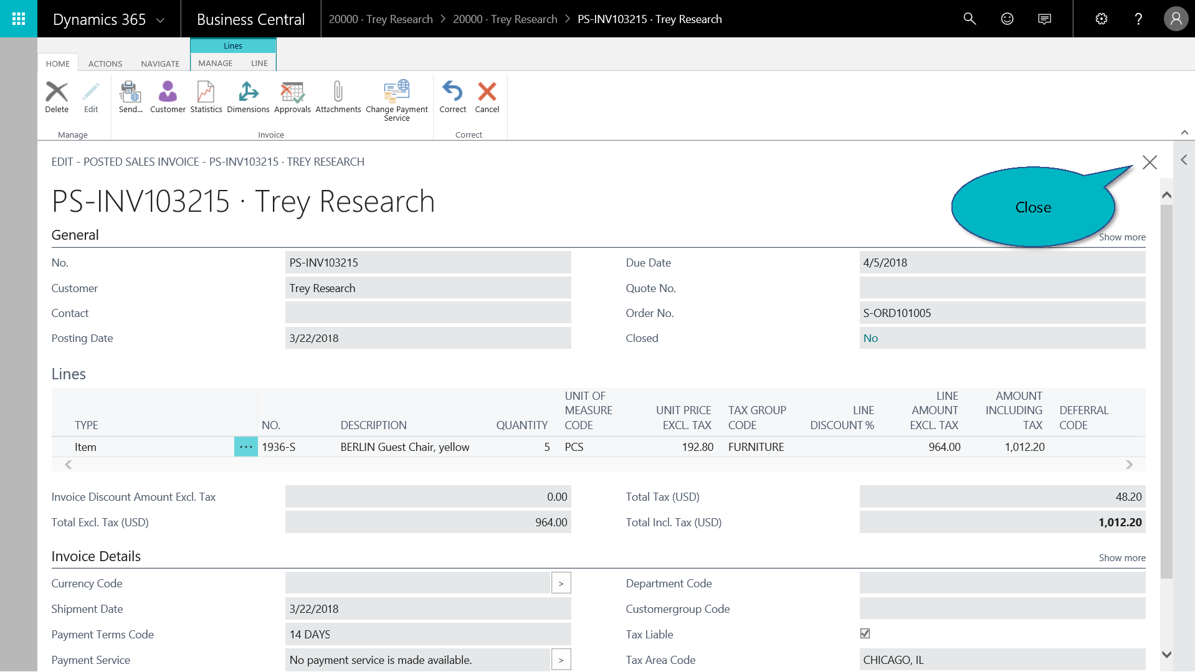Open the line item ellipsis menu

point(246,447)
